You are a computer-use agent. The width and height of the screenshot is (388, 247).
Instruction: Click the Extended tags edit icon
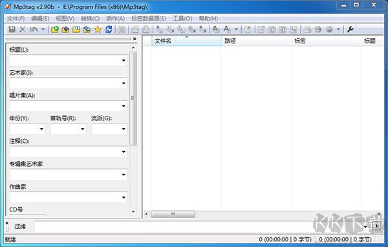click(x=248, y=30)
